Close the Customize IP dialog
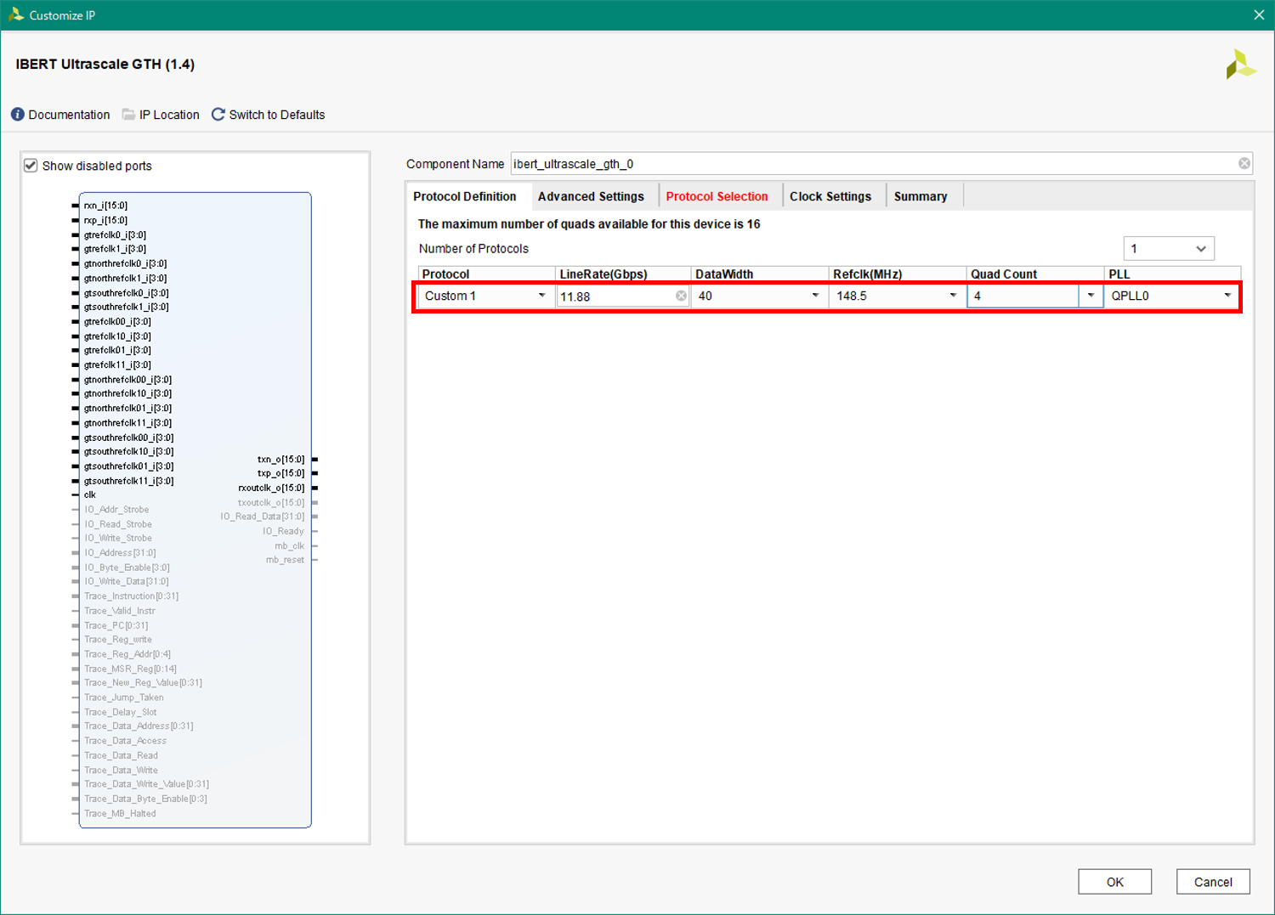1275x915 pixels. pyautogui.click(x=1259, y=14)
